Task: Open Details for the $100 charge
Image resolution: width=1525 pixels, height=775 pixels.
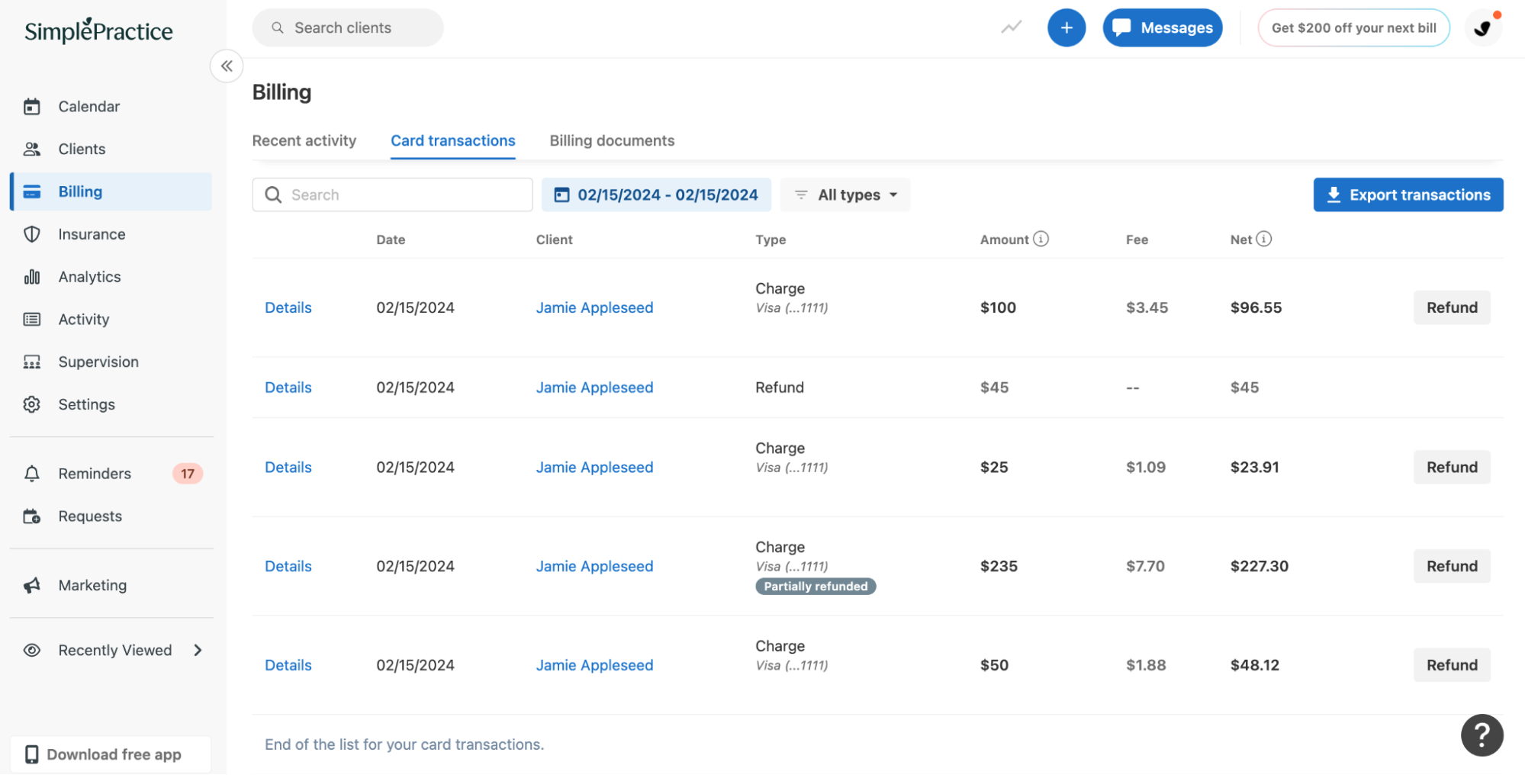Action: point(288,308)
